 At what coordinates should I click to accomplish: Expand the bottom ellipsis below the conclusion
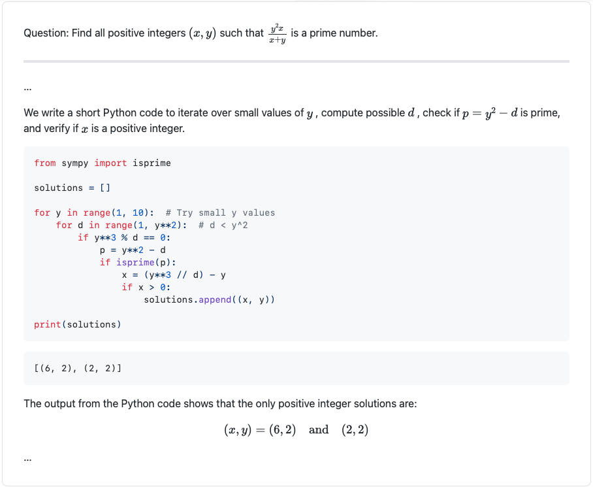point(27,458)
